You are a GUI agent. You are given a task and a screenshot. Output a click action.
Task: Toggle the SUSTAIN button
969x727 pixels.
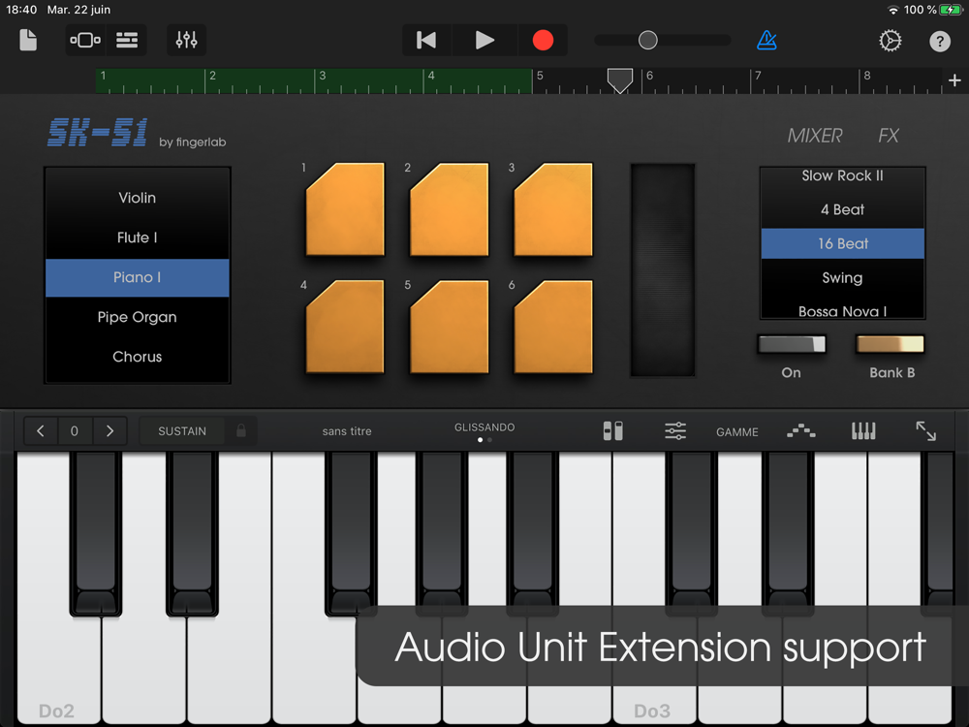(182, 431)
